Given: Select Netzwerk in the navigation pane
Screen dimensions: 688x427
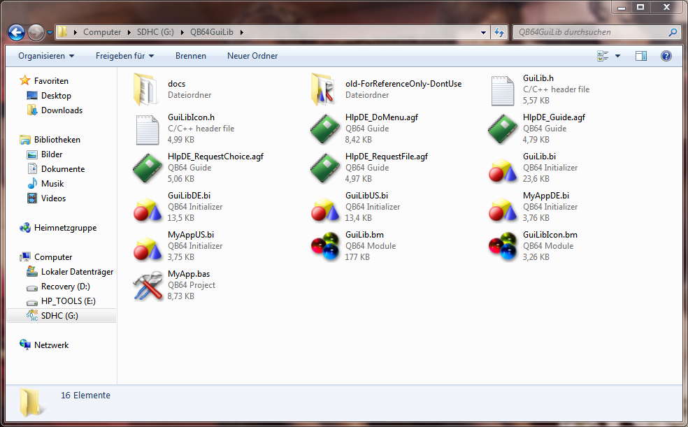Looking at the screenshot, I should 51,345.
